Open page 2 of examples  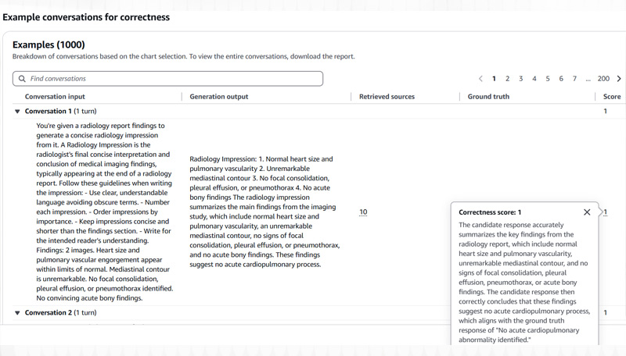(507, 79)
